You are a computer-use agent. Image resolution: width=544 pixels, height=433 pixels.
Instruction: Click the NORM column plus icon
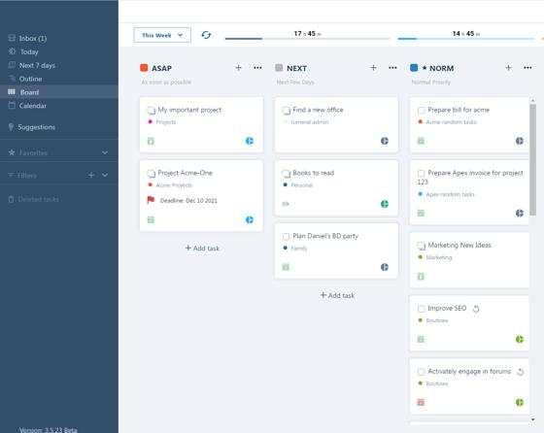[508, 68]
